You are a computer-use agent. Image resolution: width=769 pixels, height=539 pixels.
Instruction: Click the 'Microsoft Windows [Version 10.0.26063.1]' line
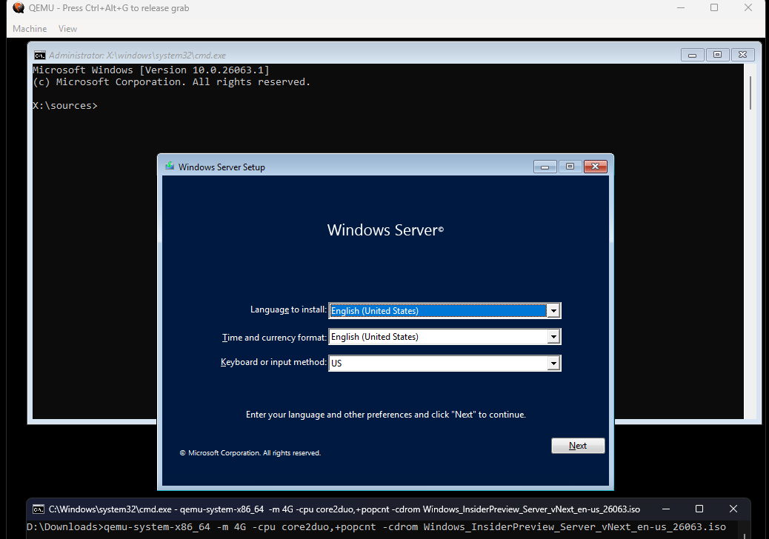[x=151, y=70]
